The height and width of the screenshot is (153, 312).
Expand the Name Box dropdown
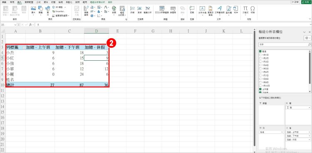point(15,25)
